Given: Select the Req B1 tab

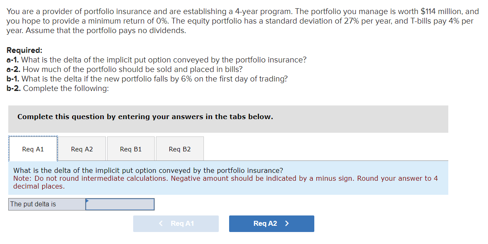Looking at the screenshot, I should coord(131,149).
